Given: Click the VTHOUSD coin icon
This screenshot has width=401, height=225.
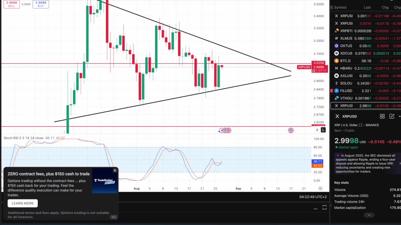Looking at the screenshot, I should click(336, 98).
